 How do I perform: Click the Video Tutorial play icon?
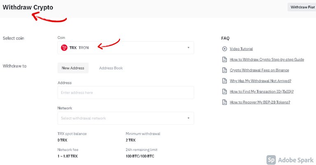click(x=225, y=49)
